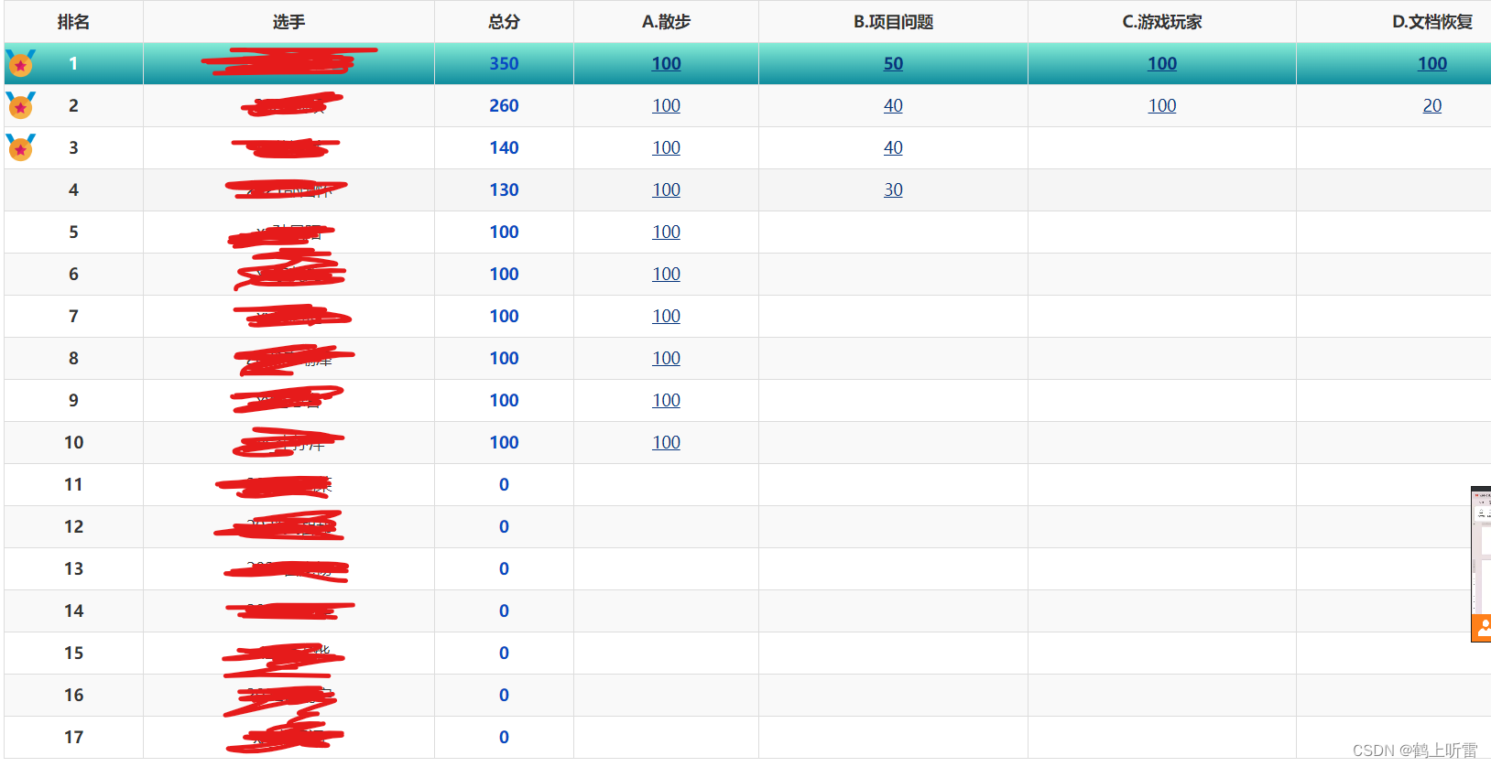This screenshot has width=1491, height=767.
Task: Click total score 0 in rank 11 row
Action: tap(504, 484)
